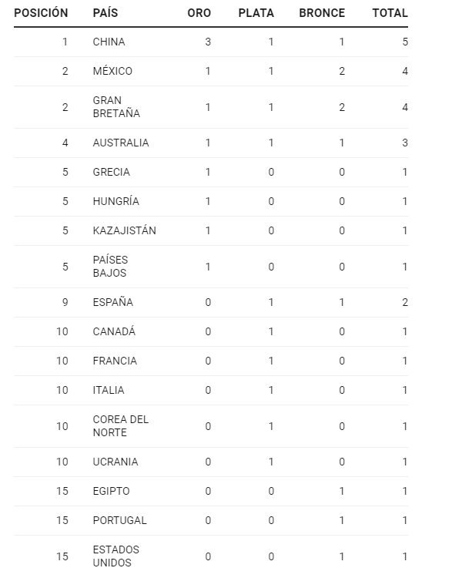This screenshot has height=578, width=462.
Task: Click on UCRANIA in the table
Action: point(115,462)
